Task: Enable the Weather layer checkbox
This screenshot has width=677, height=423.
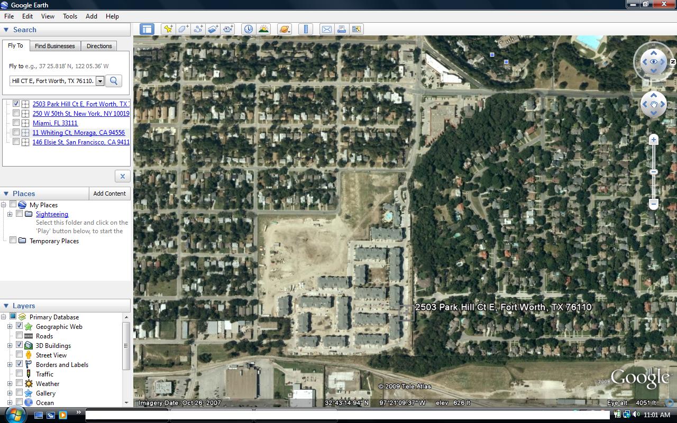Action: point(20,383)
